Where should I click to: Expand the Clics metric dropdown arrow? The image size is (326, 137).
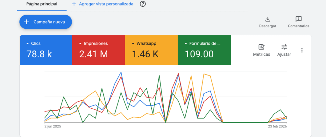pos(27,44)
